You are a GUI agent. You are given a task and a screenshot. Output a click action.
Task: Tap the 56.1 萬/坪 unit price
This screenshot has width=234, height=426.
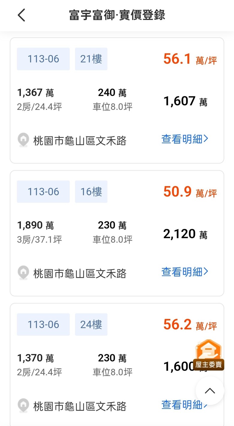tap(190, 59)
